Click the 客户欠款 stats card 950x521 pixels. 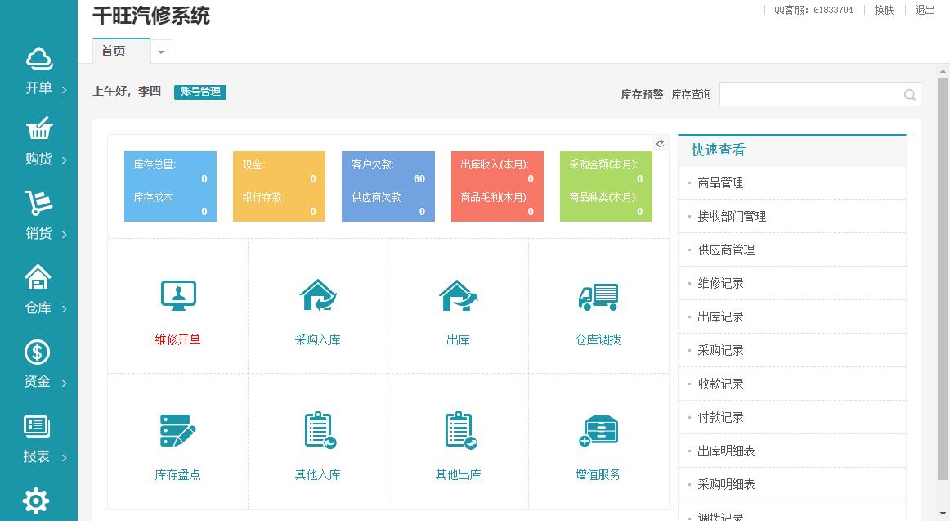tap(388, 186)
